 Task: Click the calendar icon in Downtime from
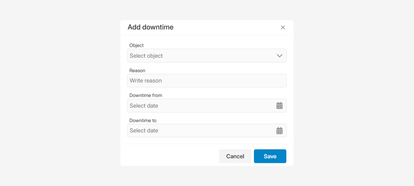tap(279, 106)
